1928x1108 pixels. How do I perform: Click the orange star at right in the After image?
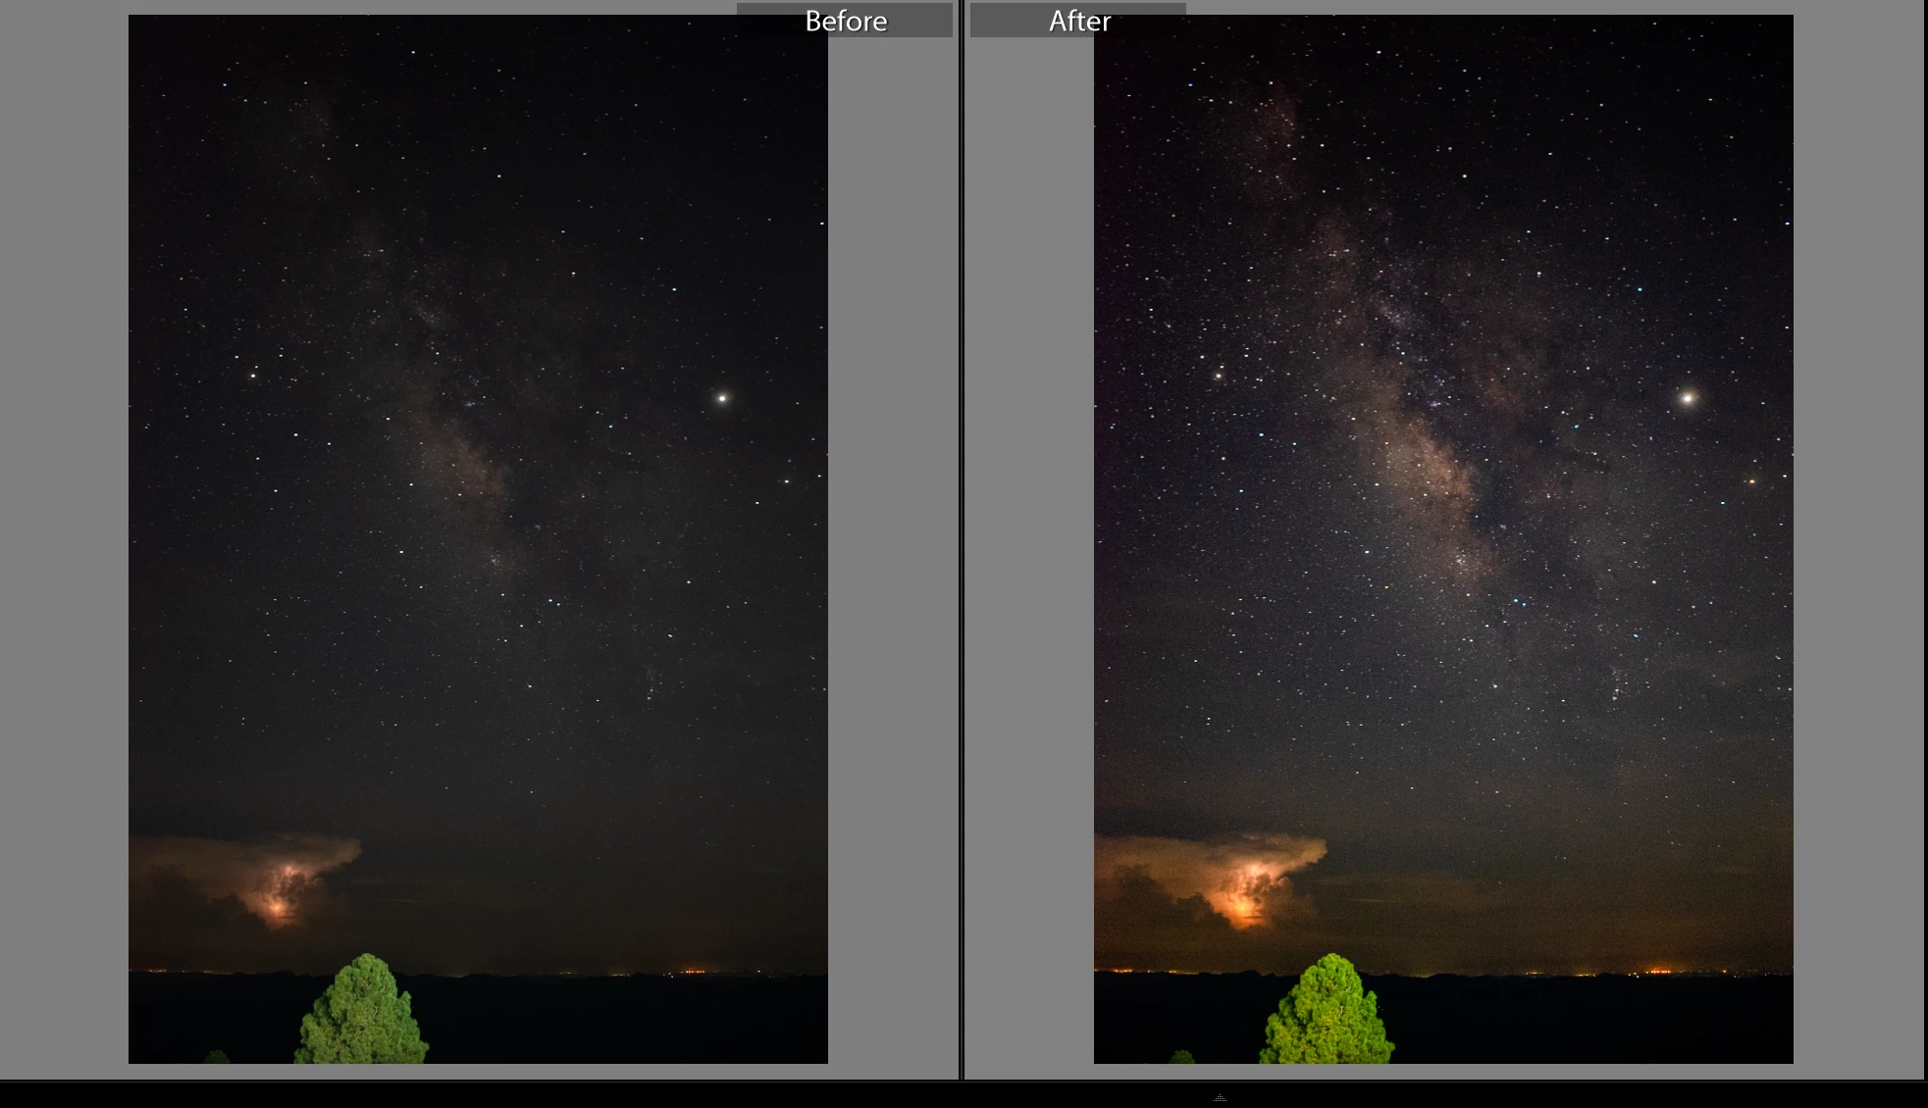pyautogui.click(x=1751, y=481)
